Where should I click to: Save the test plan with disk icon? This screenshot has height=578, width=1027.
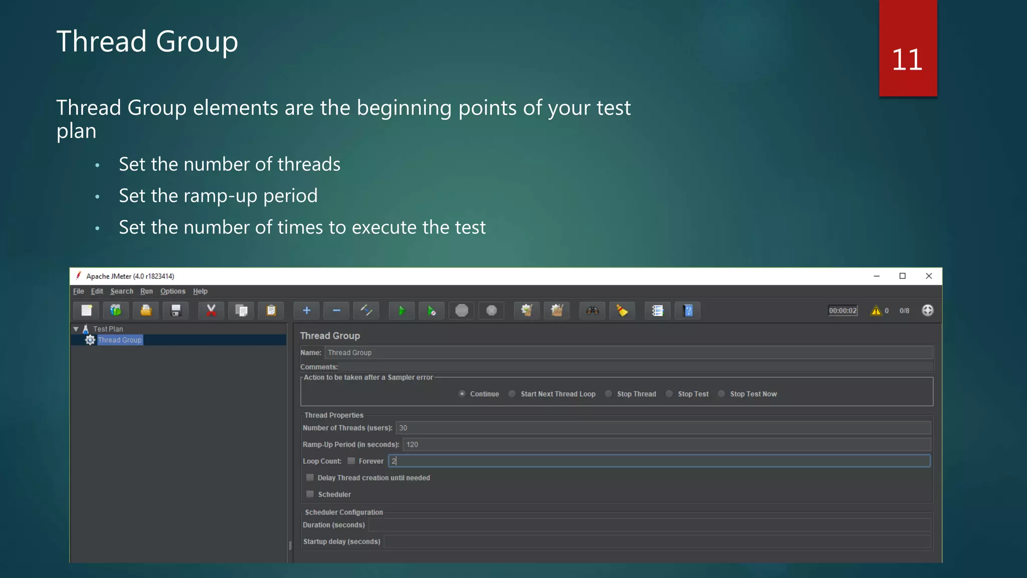coord(176,311)
